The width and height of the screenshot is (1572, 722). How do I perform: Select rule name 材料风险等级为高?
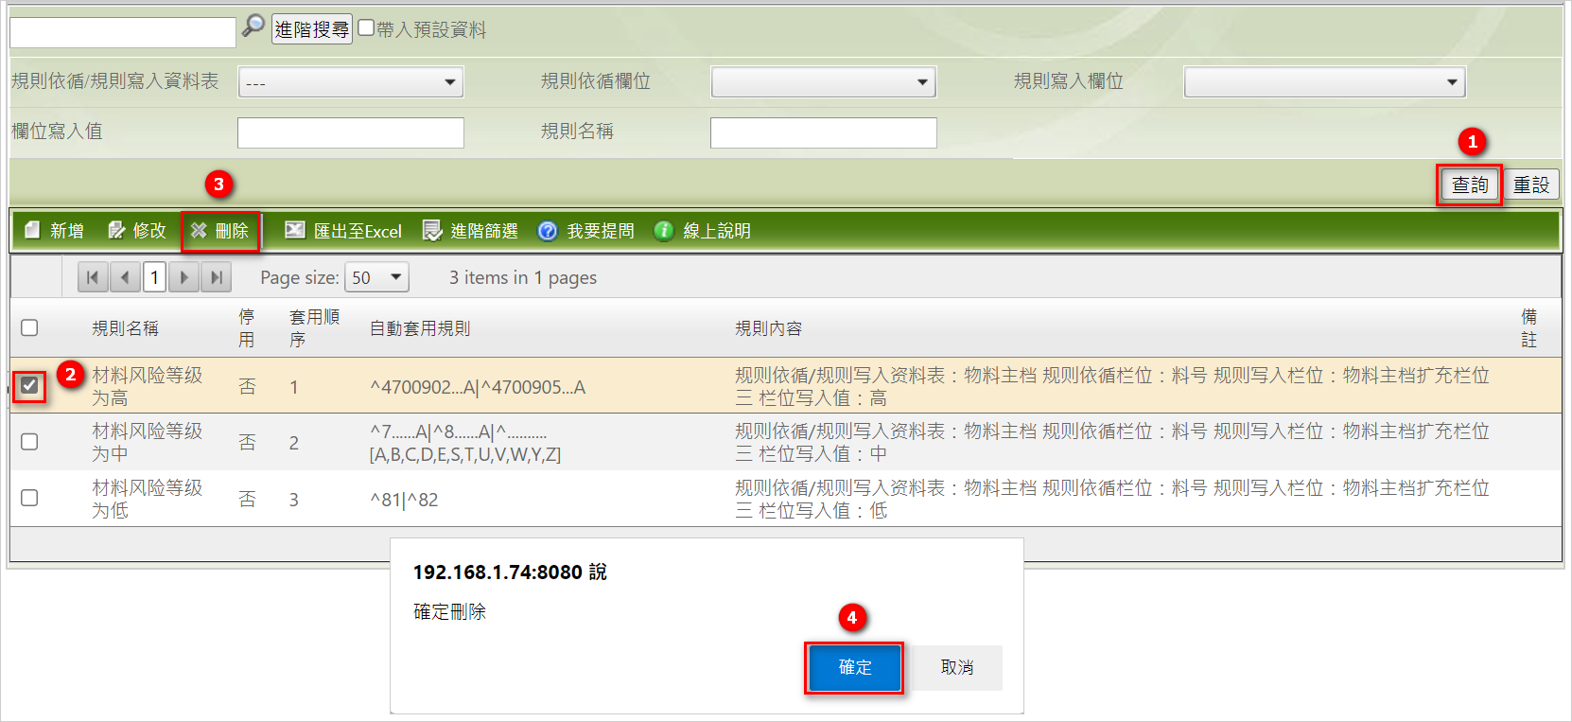coord(148,386)
